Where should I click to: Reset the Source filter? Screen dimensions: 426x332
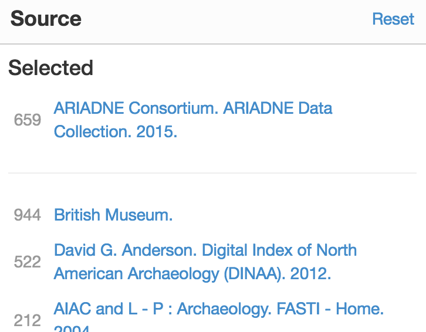tap(393, 19)
